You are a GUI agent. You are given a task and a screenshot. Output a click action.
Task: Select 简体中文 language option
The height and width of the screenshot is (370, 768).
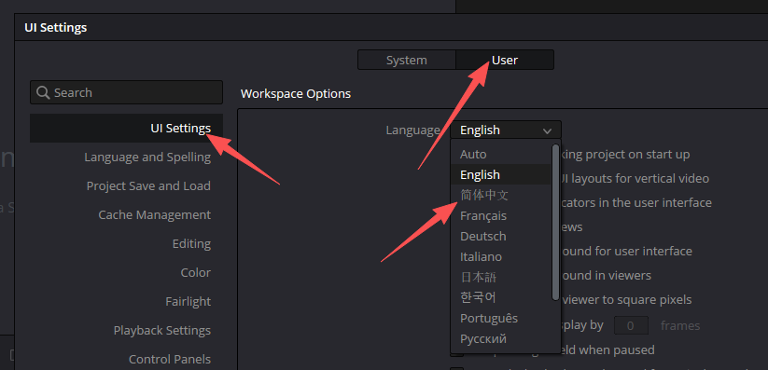tap(501, 196)
